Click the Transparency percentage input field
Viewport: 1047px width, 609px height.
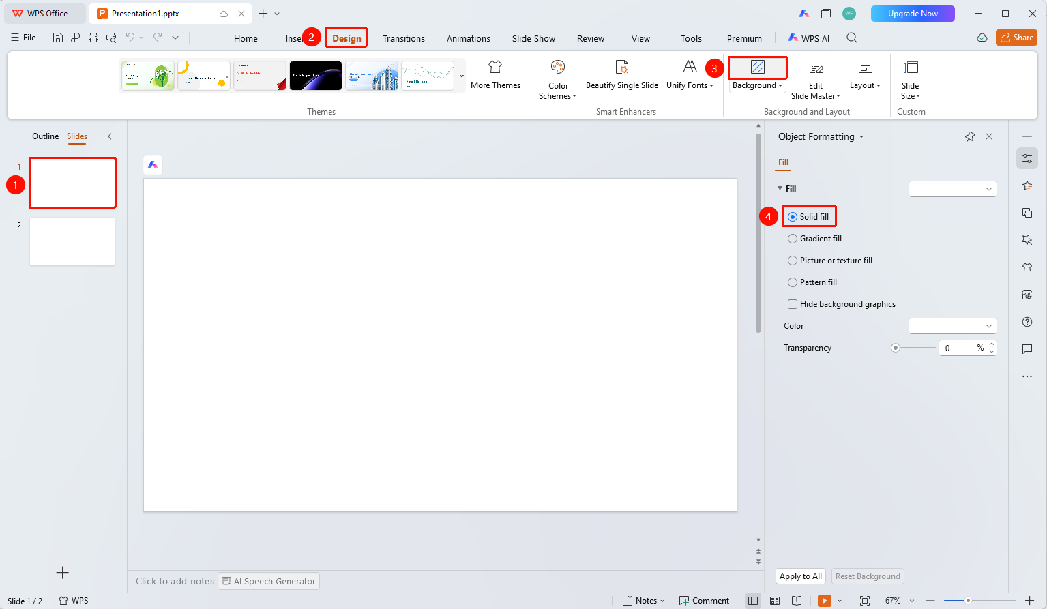[x=962, y=348]
